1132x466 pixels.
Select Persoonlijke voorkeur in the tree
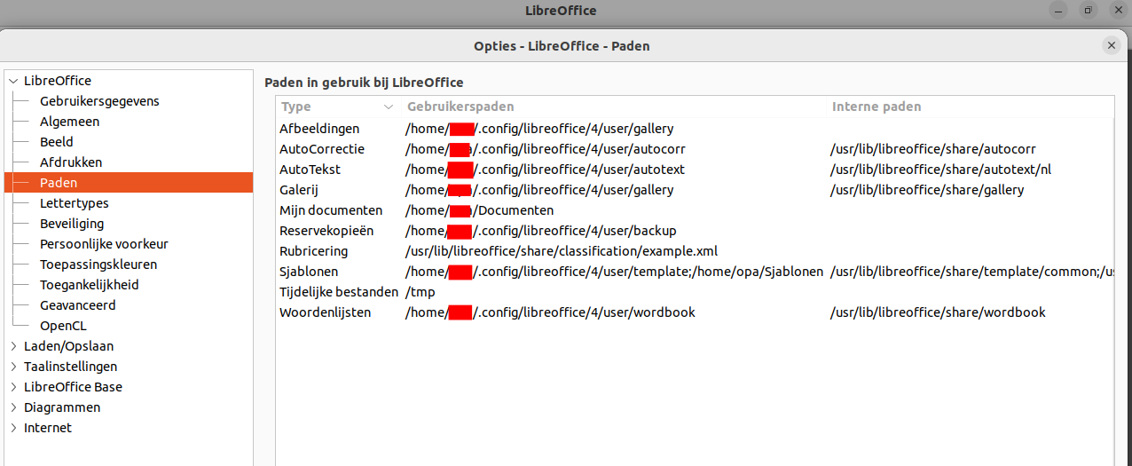click(104, 244)
